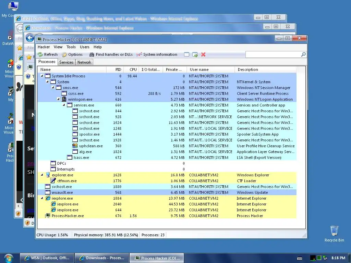Click the iexplore.exe PID 2040 icon

coord(53,204)
